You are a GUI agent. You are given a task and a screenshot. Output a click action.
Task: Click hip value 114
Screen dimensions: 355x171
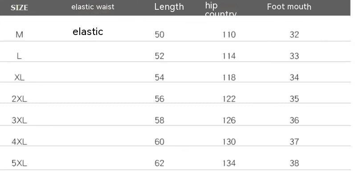[229, 56]
